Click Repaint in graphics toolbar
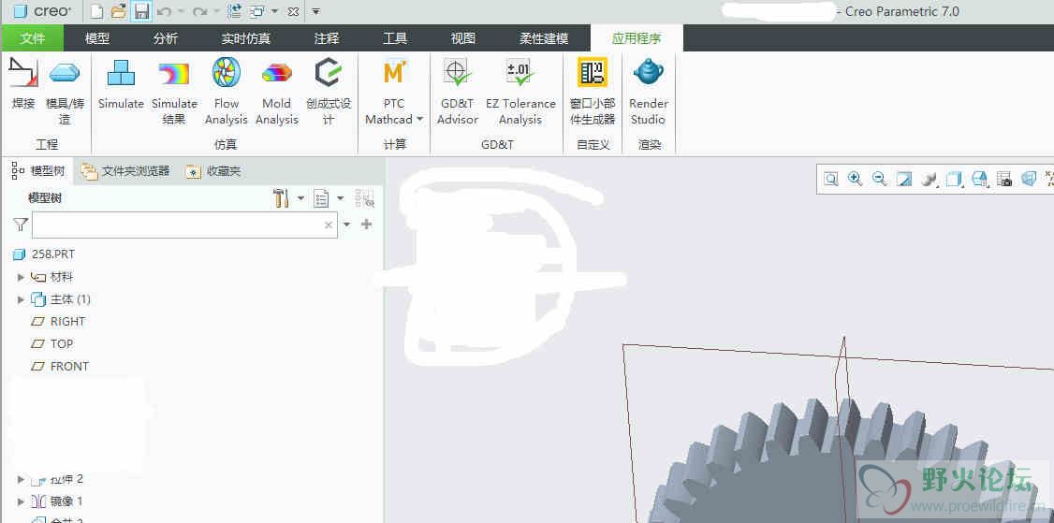This screenshot has height=523, width=1054. pos(905,179)
